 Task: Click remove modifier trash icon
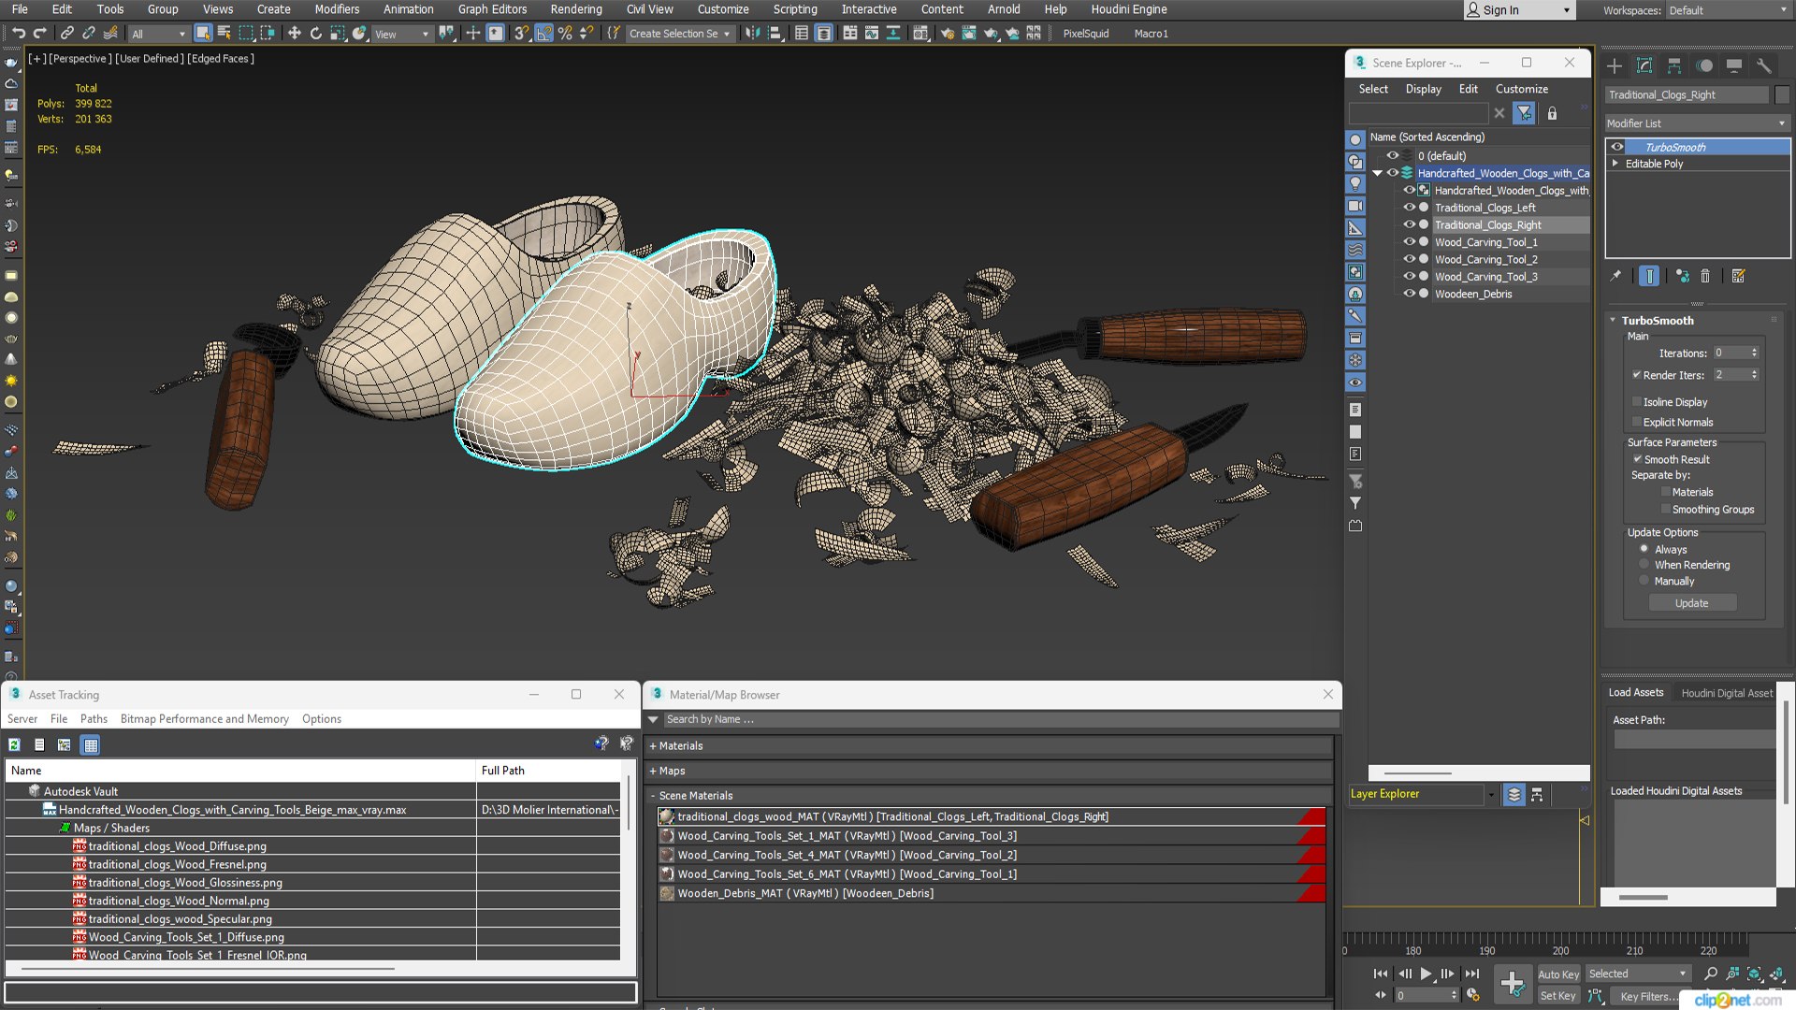(1705, 276)
